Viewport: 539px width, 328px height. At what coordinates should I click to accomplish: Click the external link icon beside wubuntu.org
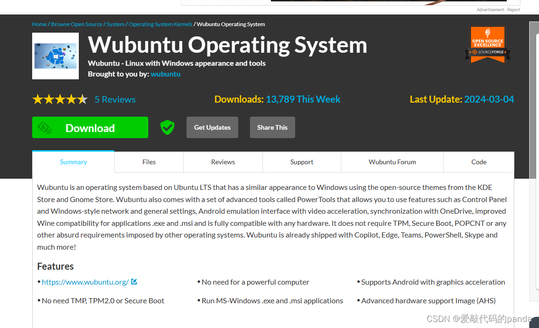[134, 281]
